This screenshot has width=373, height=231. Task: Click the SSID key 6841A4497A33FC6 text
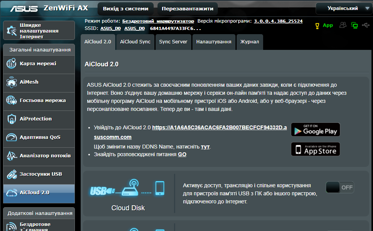coord(176,28)
